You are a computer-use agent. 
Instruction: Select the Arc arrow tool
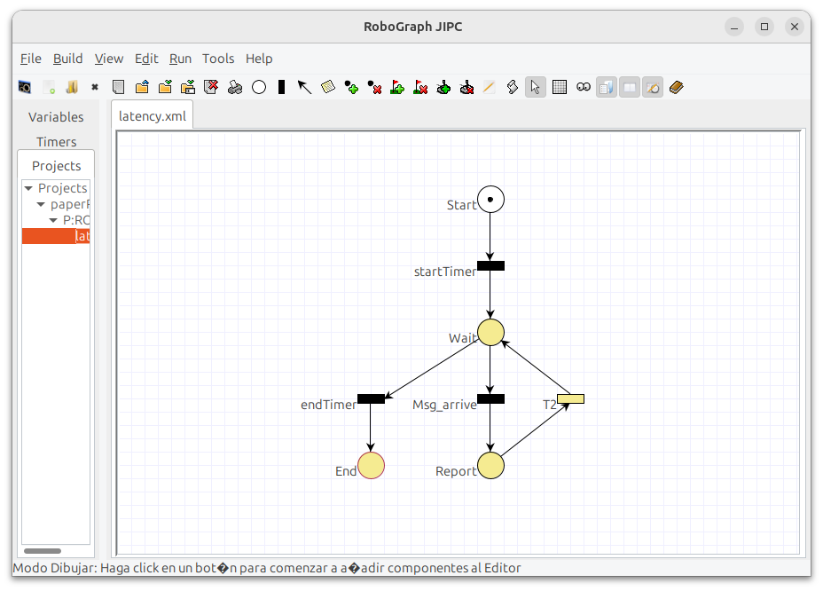pos(304,87)
